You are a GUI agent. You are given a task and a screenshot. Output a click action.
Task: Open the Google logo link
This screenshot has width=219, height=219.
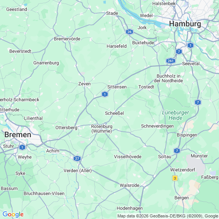(13, 214)
